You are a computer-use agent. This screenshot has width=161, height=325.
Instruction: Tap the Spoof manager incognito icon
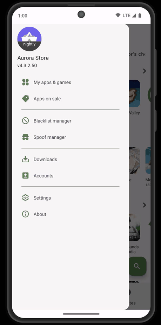tap(25, 137)
